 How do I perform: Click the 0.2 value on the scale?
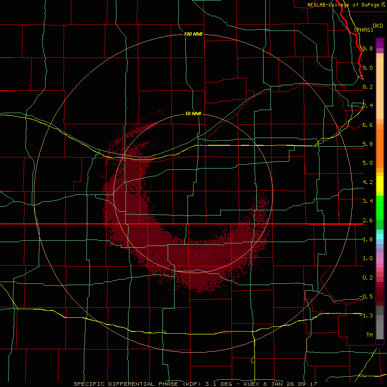pos(368,278)
